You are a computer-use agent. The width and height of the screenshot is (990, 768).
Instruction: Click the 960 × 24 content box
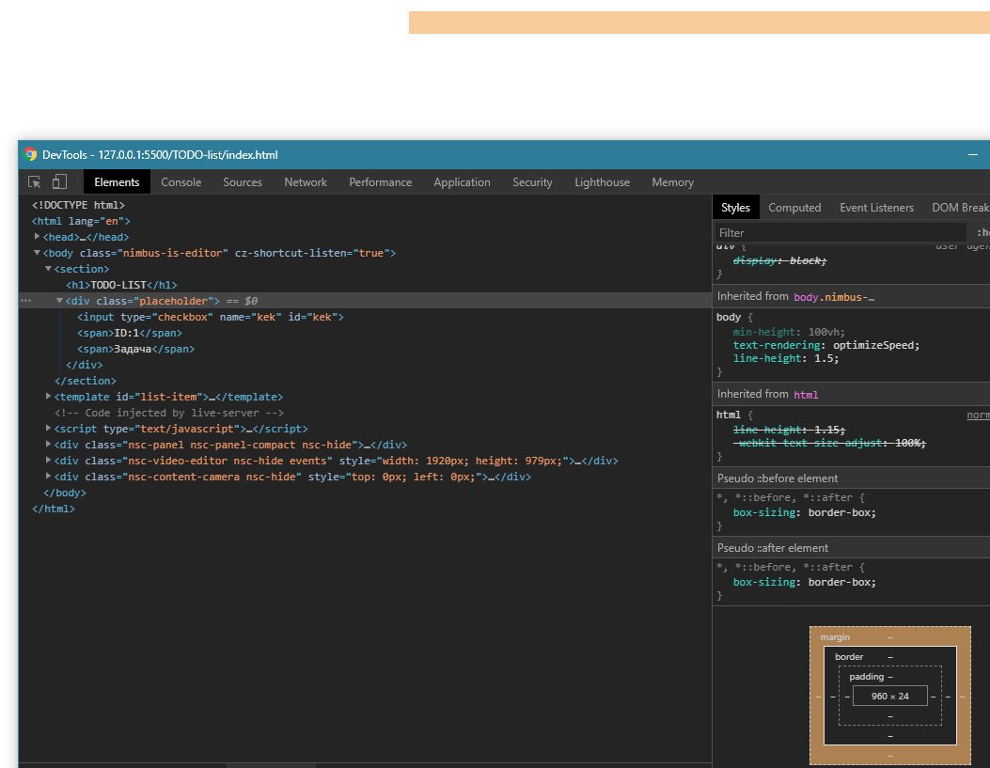point(889,696)
